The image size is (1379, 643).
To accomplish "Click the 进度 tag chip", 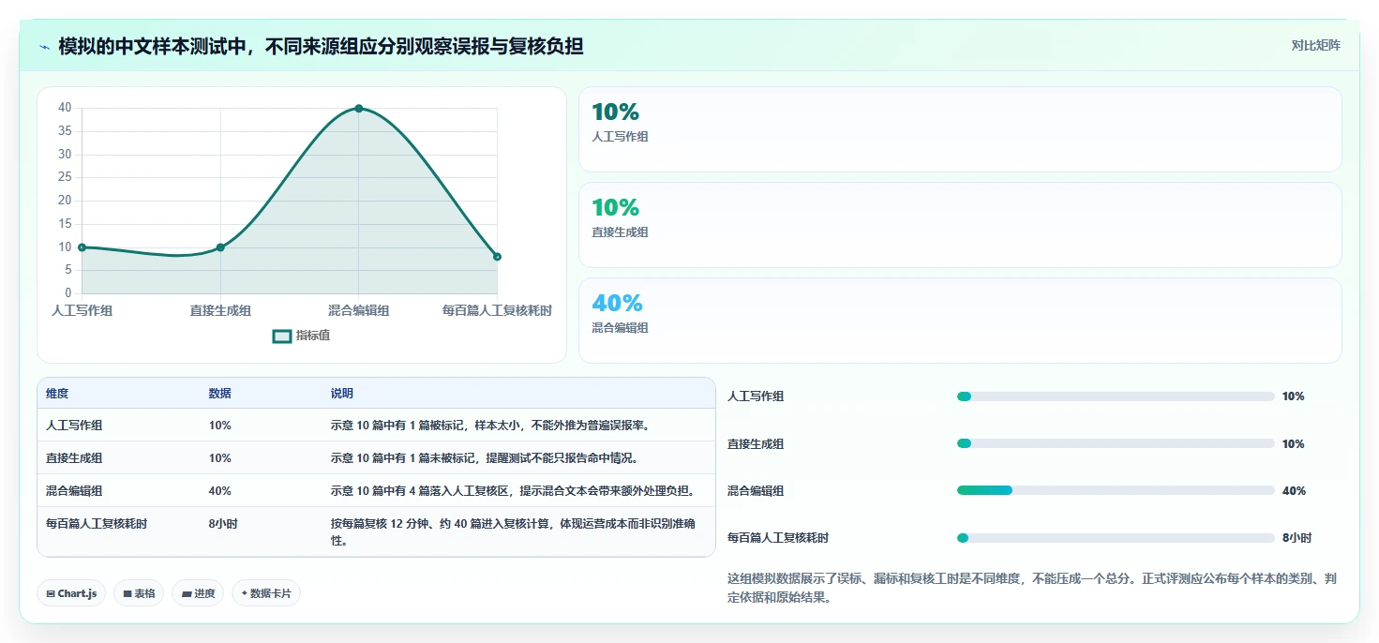I will coord(198,593).
